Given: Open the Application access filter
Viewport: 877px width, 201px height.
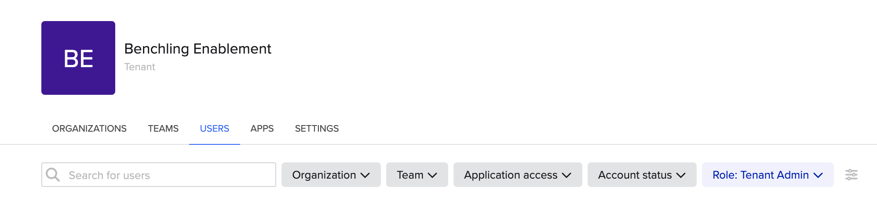Looking at the screenshot, I should pos(518,175).
